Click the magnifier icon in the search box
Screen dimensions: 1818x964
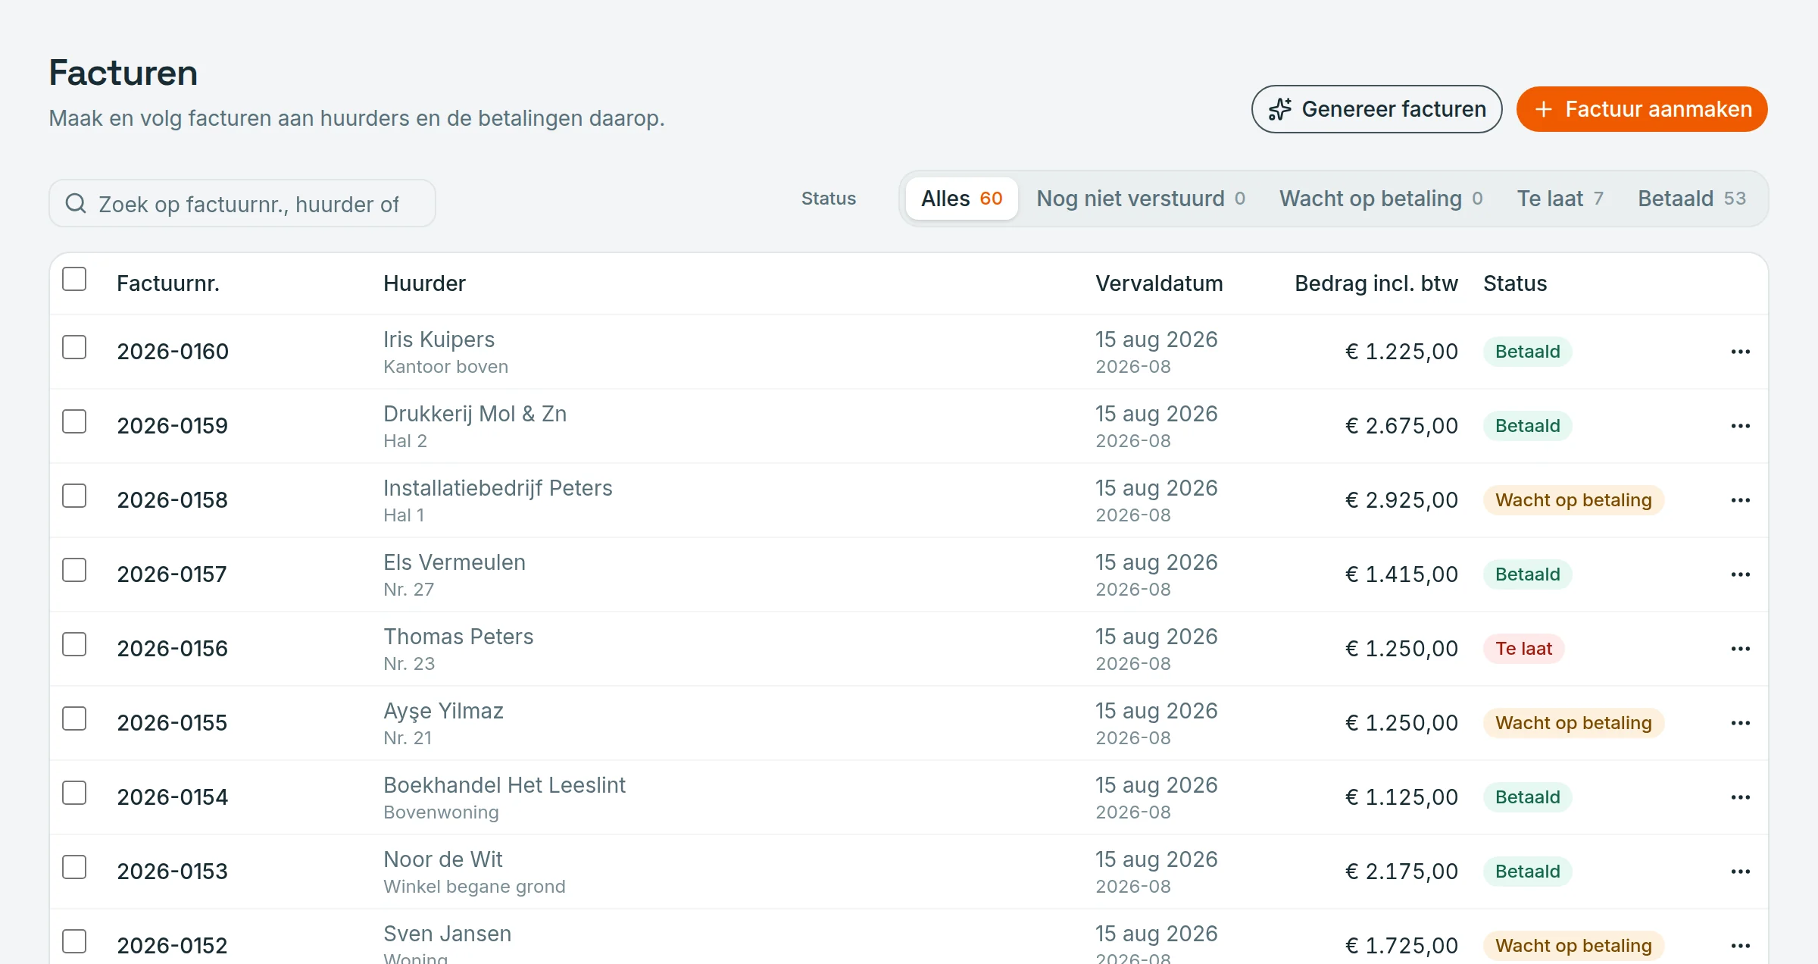coord(76,203)
